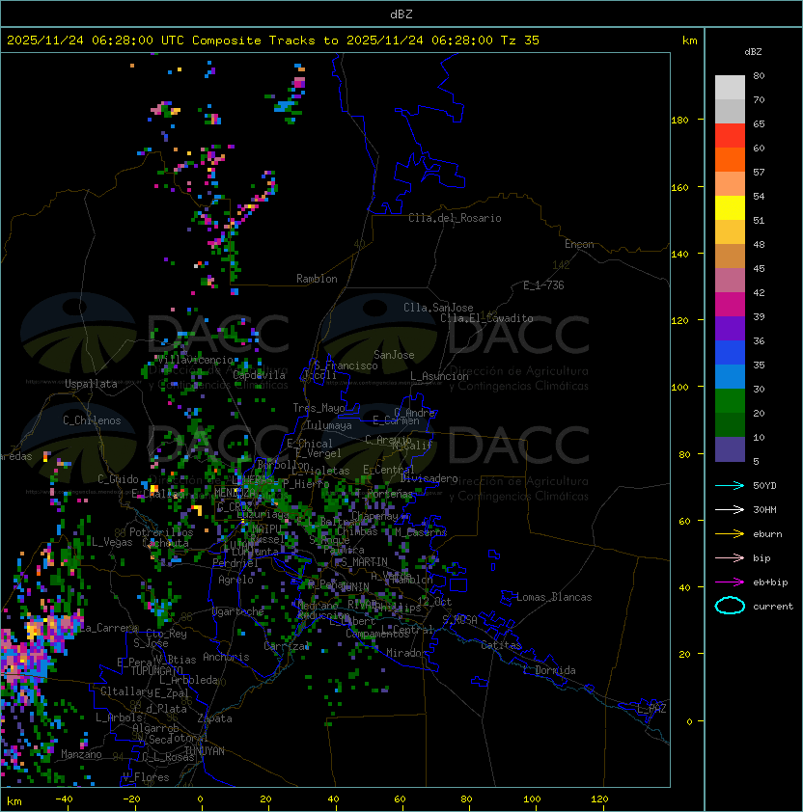Click the C_Guido map label
Image resolution: width=803 pixels, height=812 pixels.
(118, 479)
